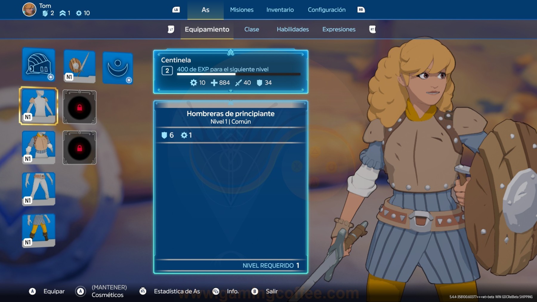
Task: Select the amulet necklace slot
Action: click(118, 68)
